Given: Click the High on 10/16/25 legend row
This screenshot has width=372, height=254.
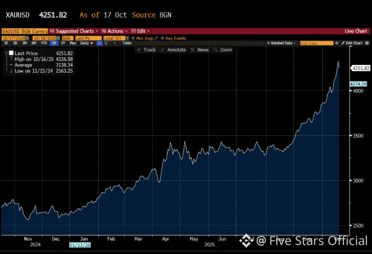Looking at the screenshot, I should tap(41, 59).
